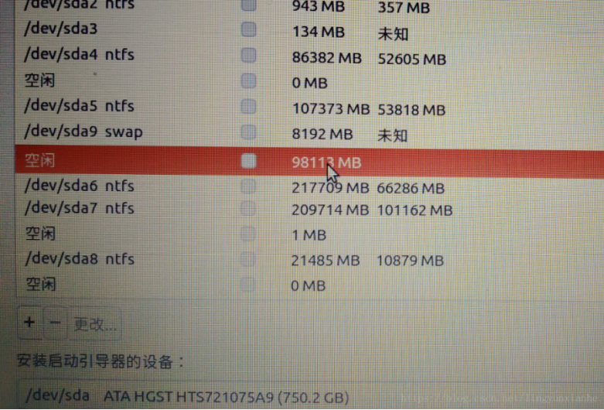604x410 pixels.
Task: Select the /dev/sda6 ntfs partition row
Action: tap(309, 187)
